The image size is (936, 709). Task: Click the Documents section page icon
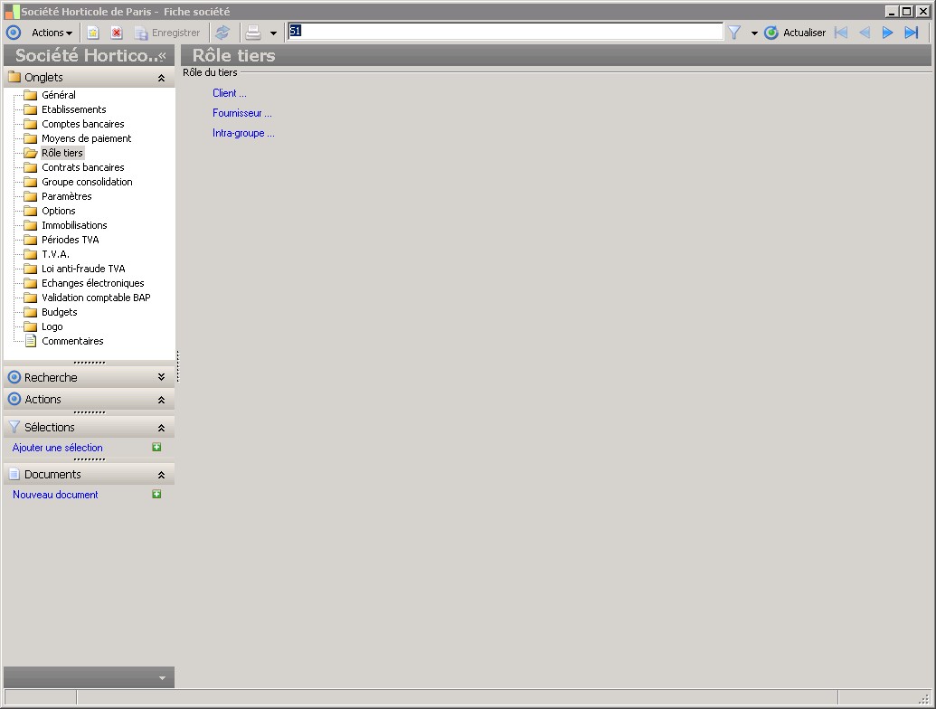[x=14, y=475]
